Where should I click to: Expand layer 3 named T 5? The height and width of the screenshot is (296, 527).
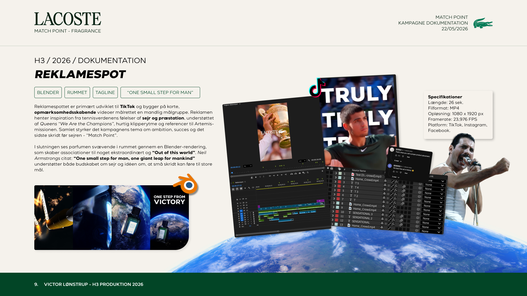pos(335,181)
